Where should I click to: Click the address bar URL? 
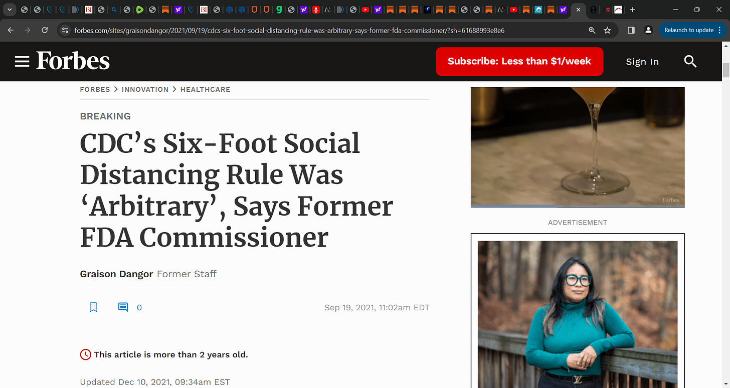[x=289, y=30]
